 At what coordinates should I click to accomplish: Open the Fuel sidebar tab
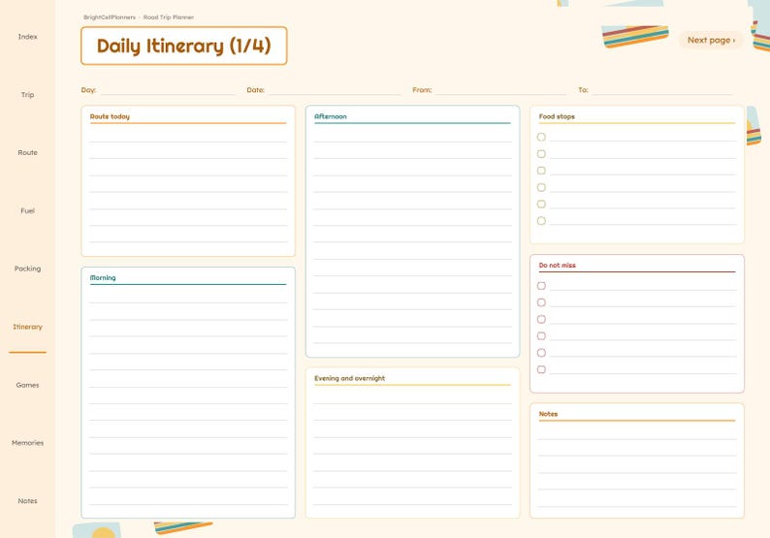[x=27, y=210]
